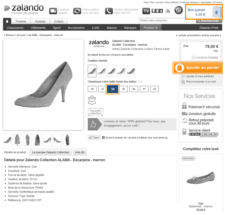Screen dimensions: 226x215
Task: Select shoe size 40
Action: click(x=134, y=89)
